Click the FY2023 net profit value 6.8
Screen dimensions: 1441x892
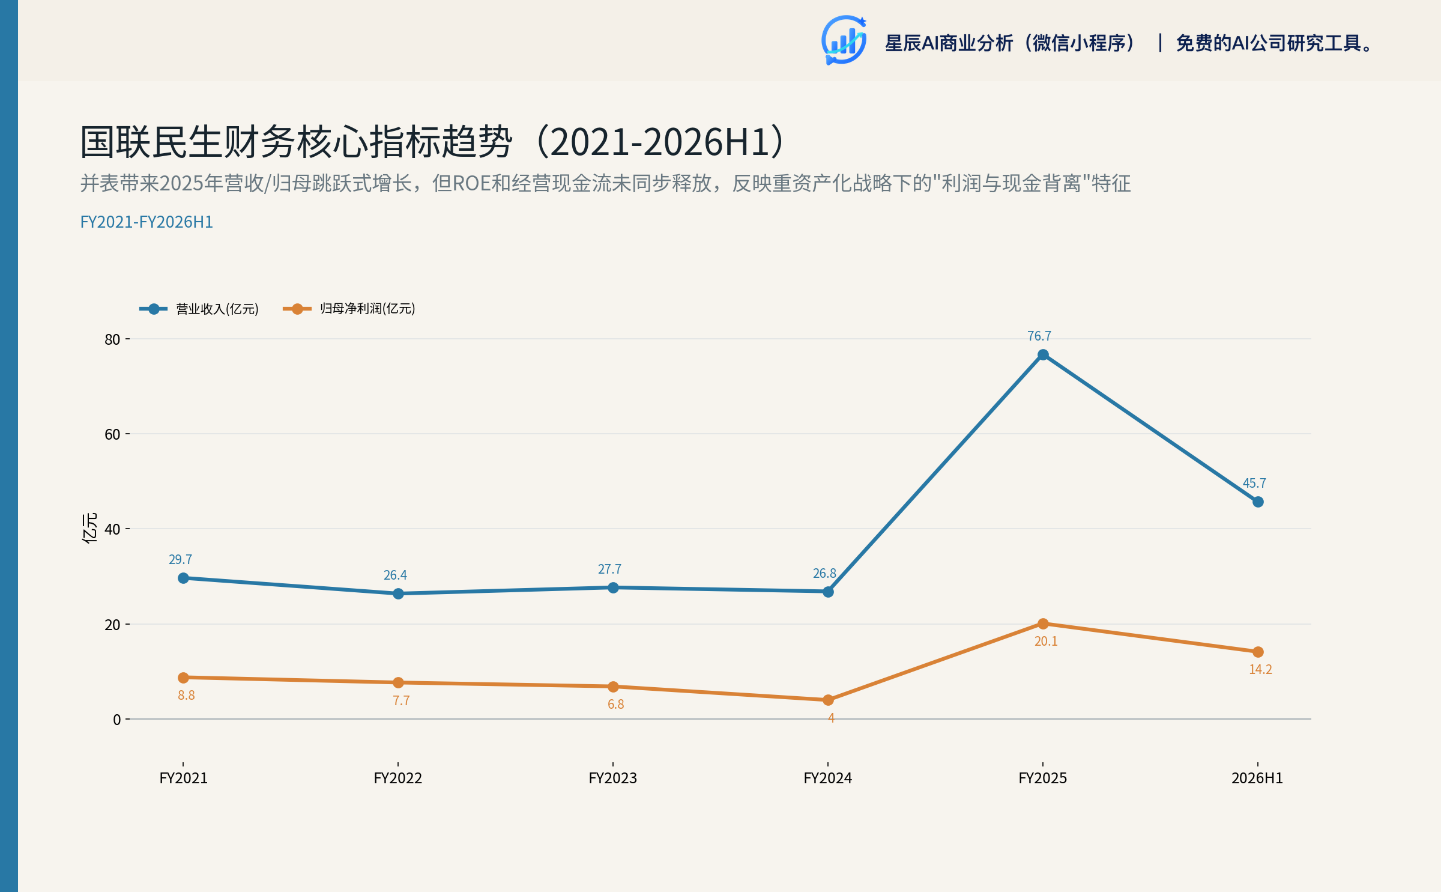(x=615, y=704)
